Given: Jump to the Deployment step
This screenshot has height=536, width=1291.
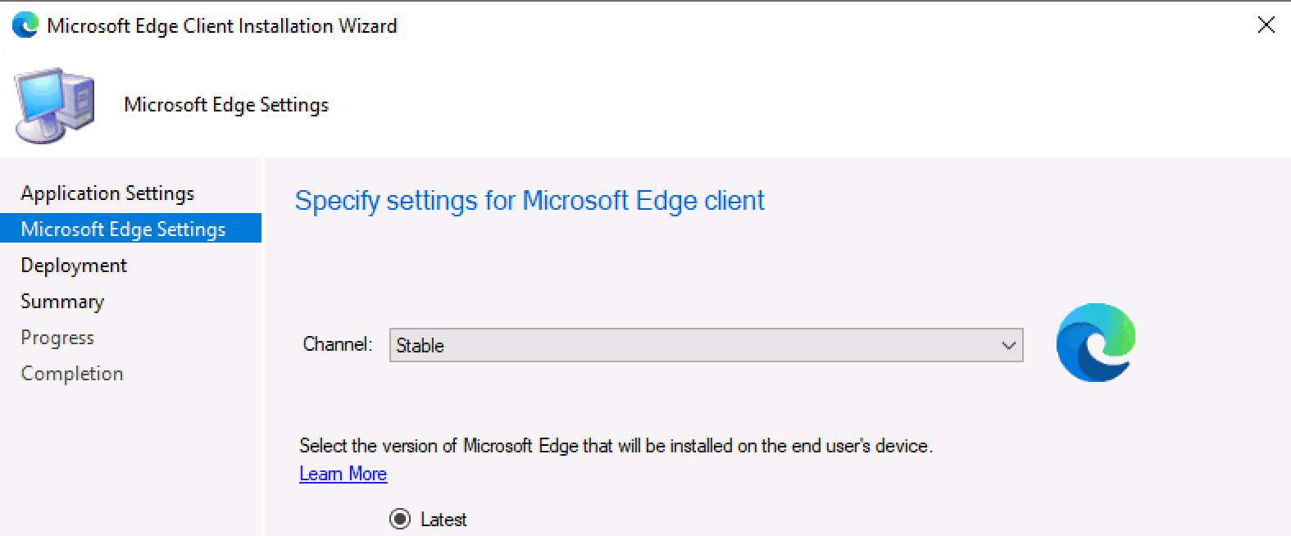Looking at the screenshot, I should [74, 266].
